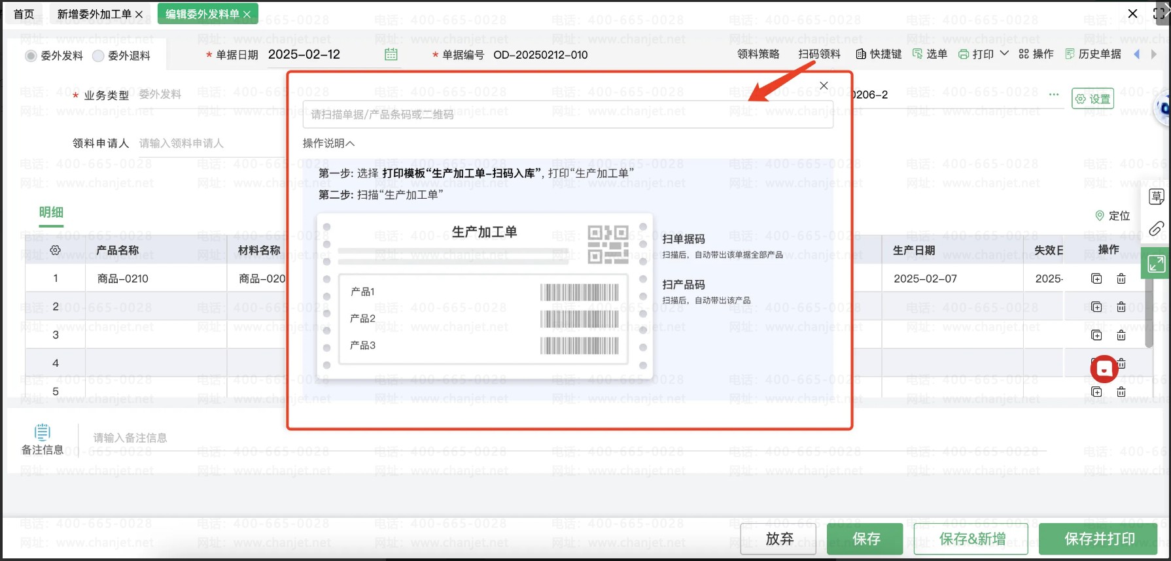Go to the next document arrow

(x=1153, y=54)
